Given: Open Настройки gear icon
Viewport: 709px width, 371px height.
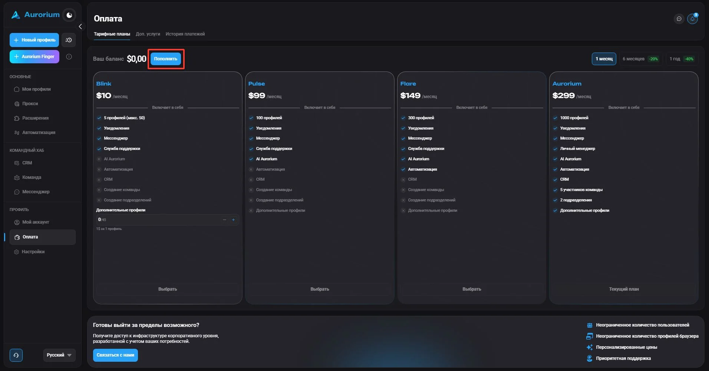Looking at the screenshot, I should (16, 252).
